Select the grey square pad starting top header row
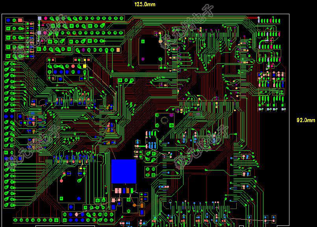This screenshot has width=317, height=227. 39,18
